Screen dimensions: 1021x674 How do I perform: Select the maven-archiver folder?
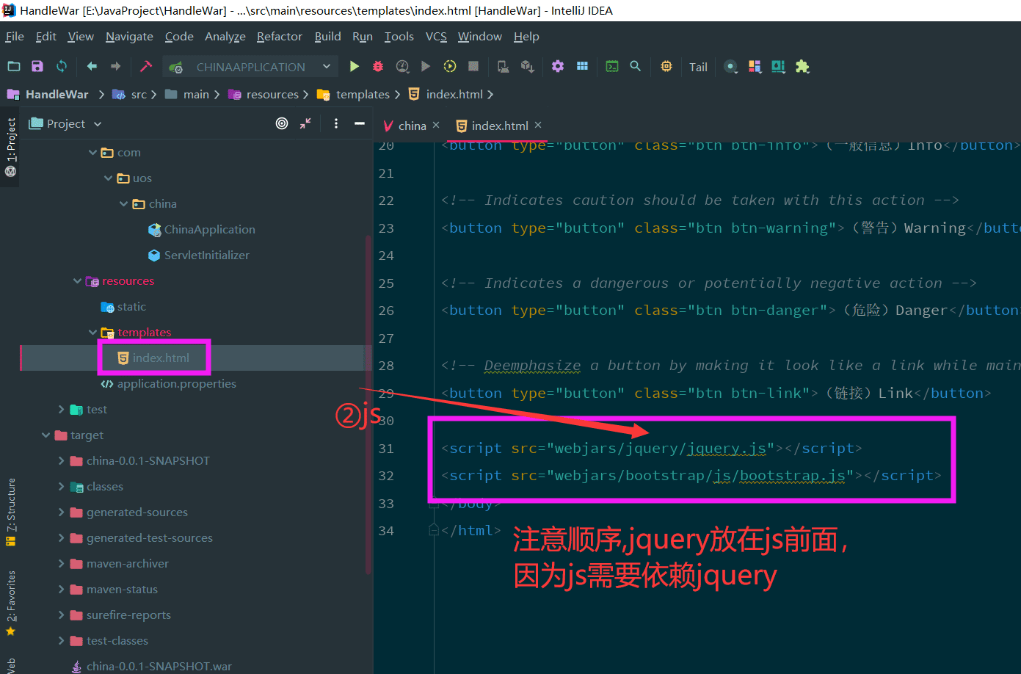point(119,564)
